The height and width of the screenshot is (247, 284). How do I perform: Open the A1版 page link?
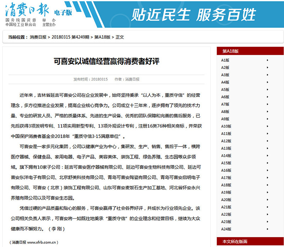[225, 60]
